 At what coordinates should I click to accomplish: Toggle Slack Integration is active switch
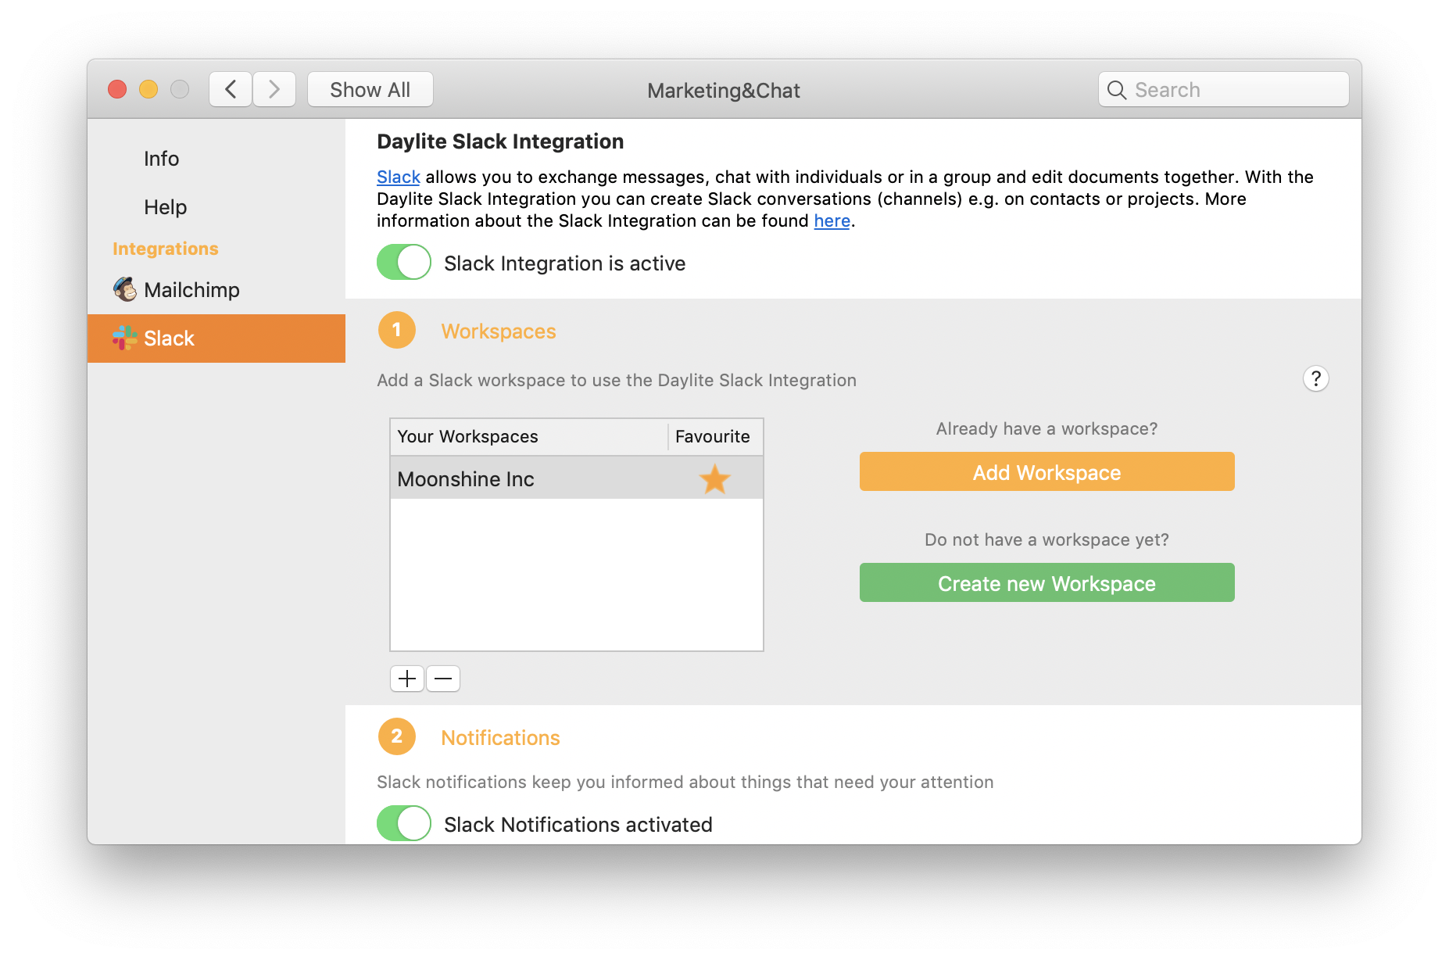click(404, 262)
